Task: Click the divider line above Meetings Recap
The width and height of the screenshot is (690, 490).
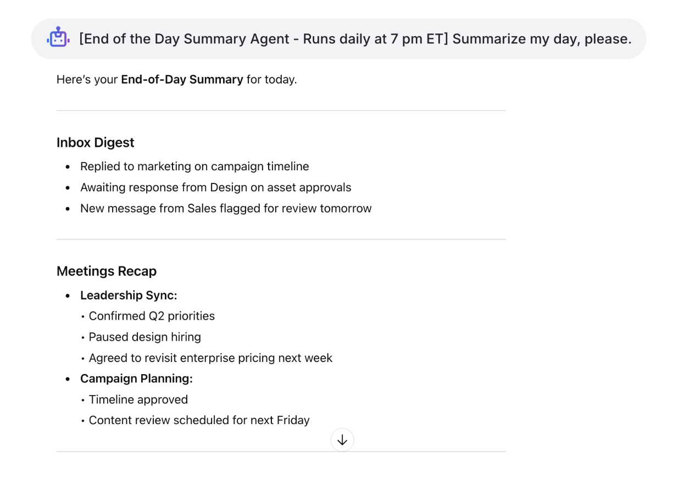Action: pos(281,240)
